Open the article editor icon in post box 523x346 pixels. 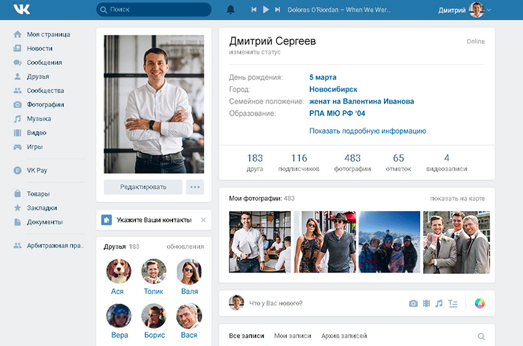point(453,303)
